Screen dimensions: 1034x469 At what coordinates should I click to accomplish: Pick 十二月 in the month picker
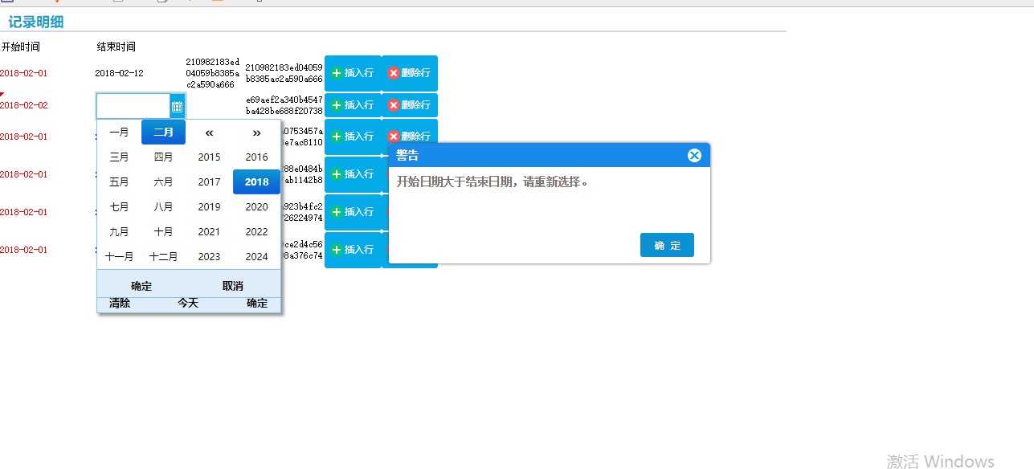(163, 257)
